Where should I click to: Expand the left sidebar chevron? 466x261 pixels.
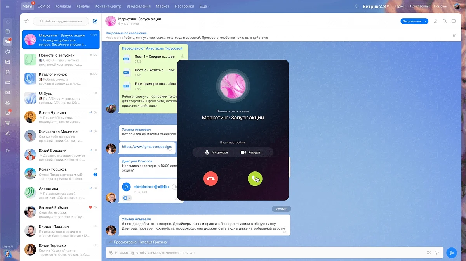[x=8, y=143]
